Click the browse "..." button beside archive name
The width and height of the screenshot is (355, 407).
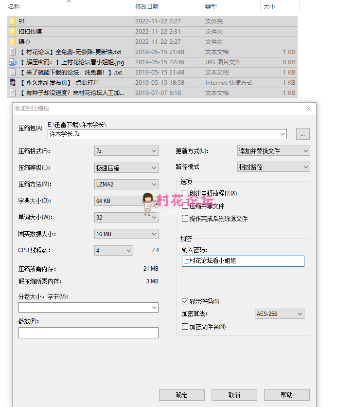(x=302, y=134)
